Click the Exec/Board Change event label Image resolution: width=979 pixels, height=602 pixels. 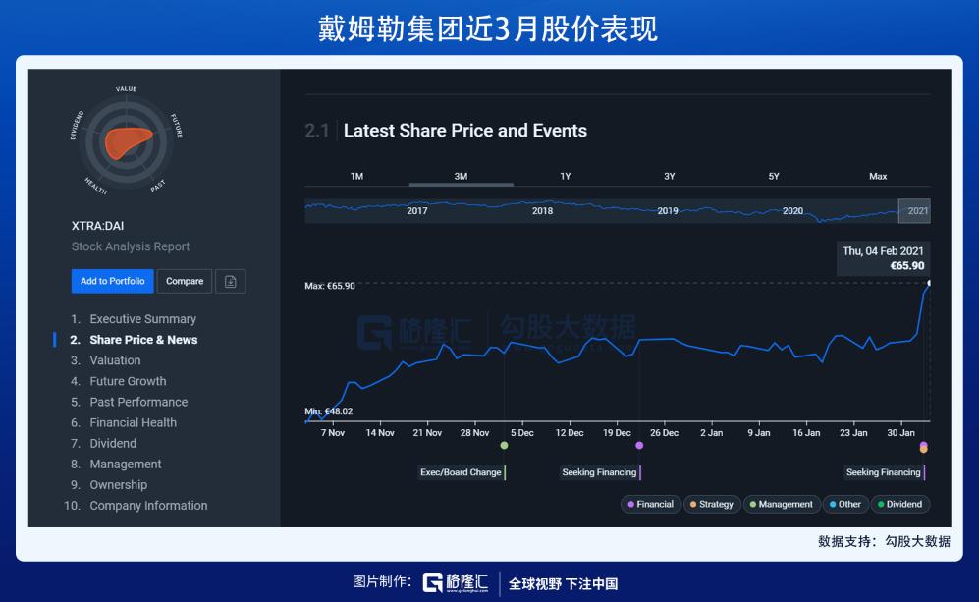click(x=461, y=472)
